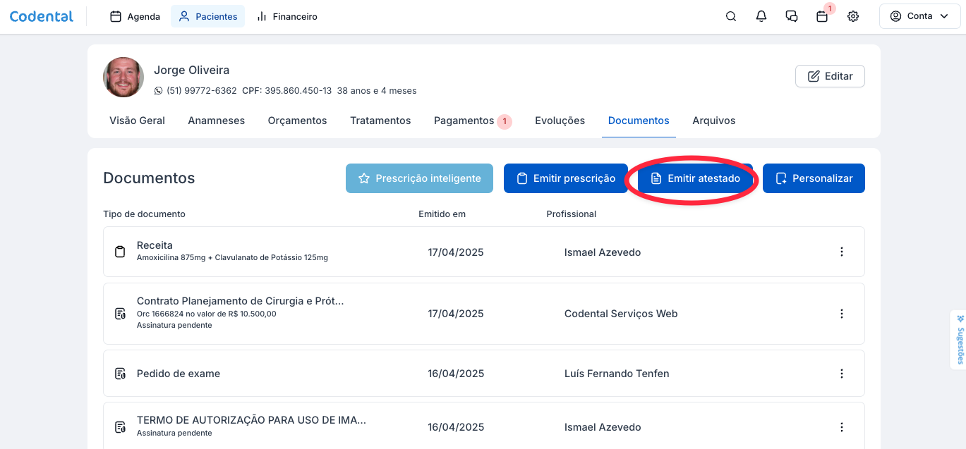Click Jorge Oliveira's profile photo

point(123,78)
